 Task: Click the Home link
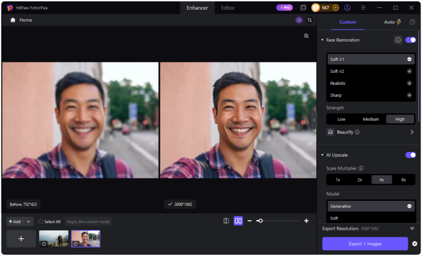coord(26,20)
